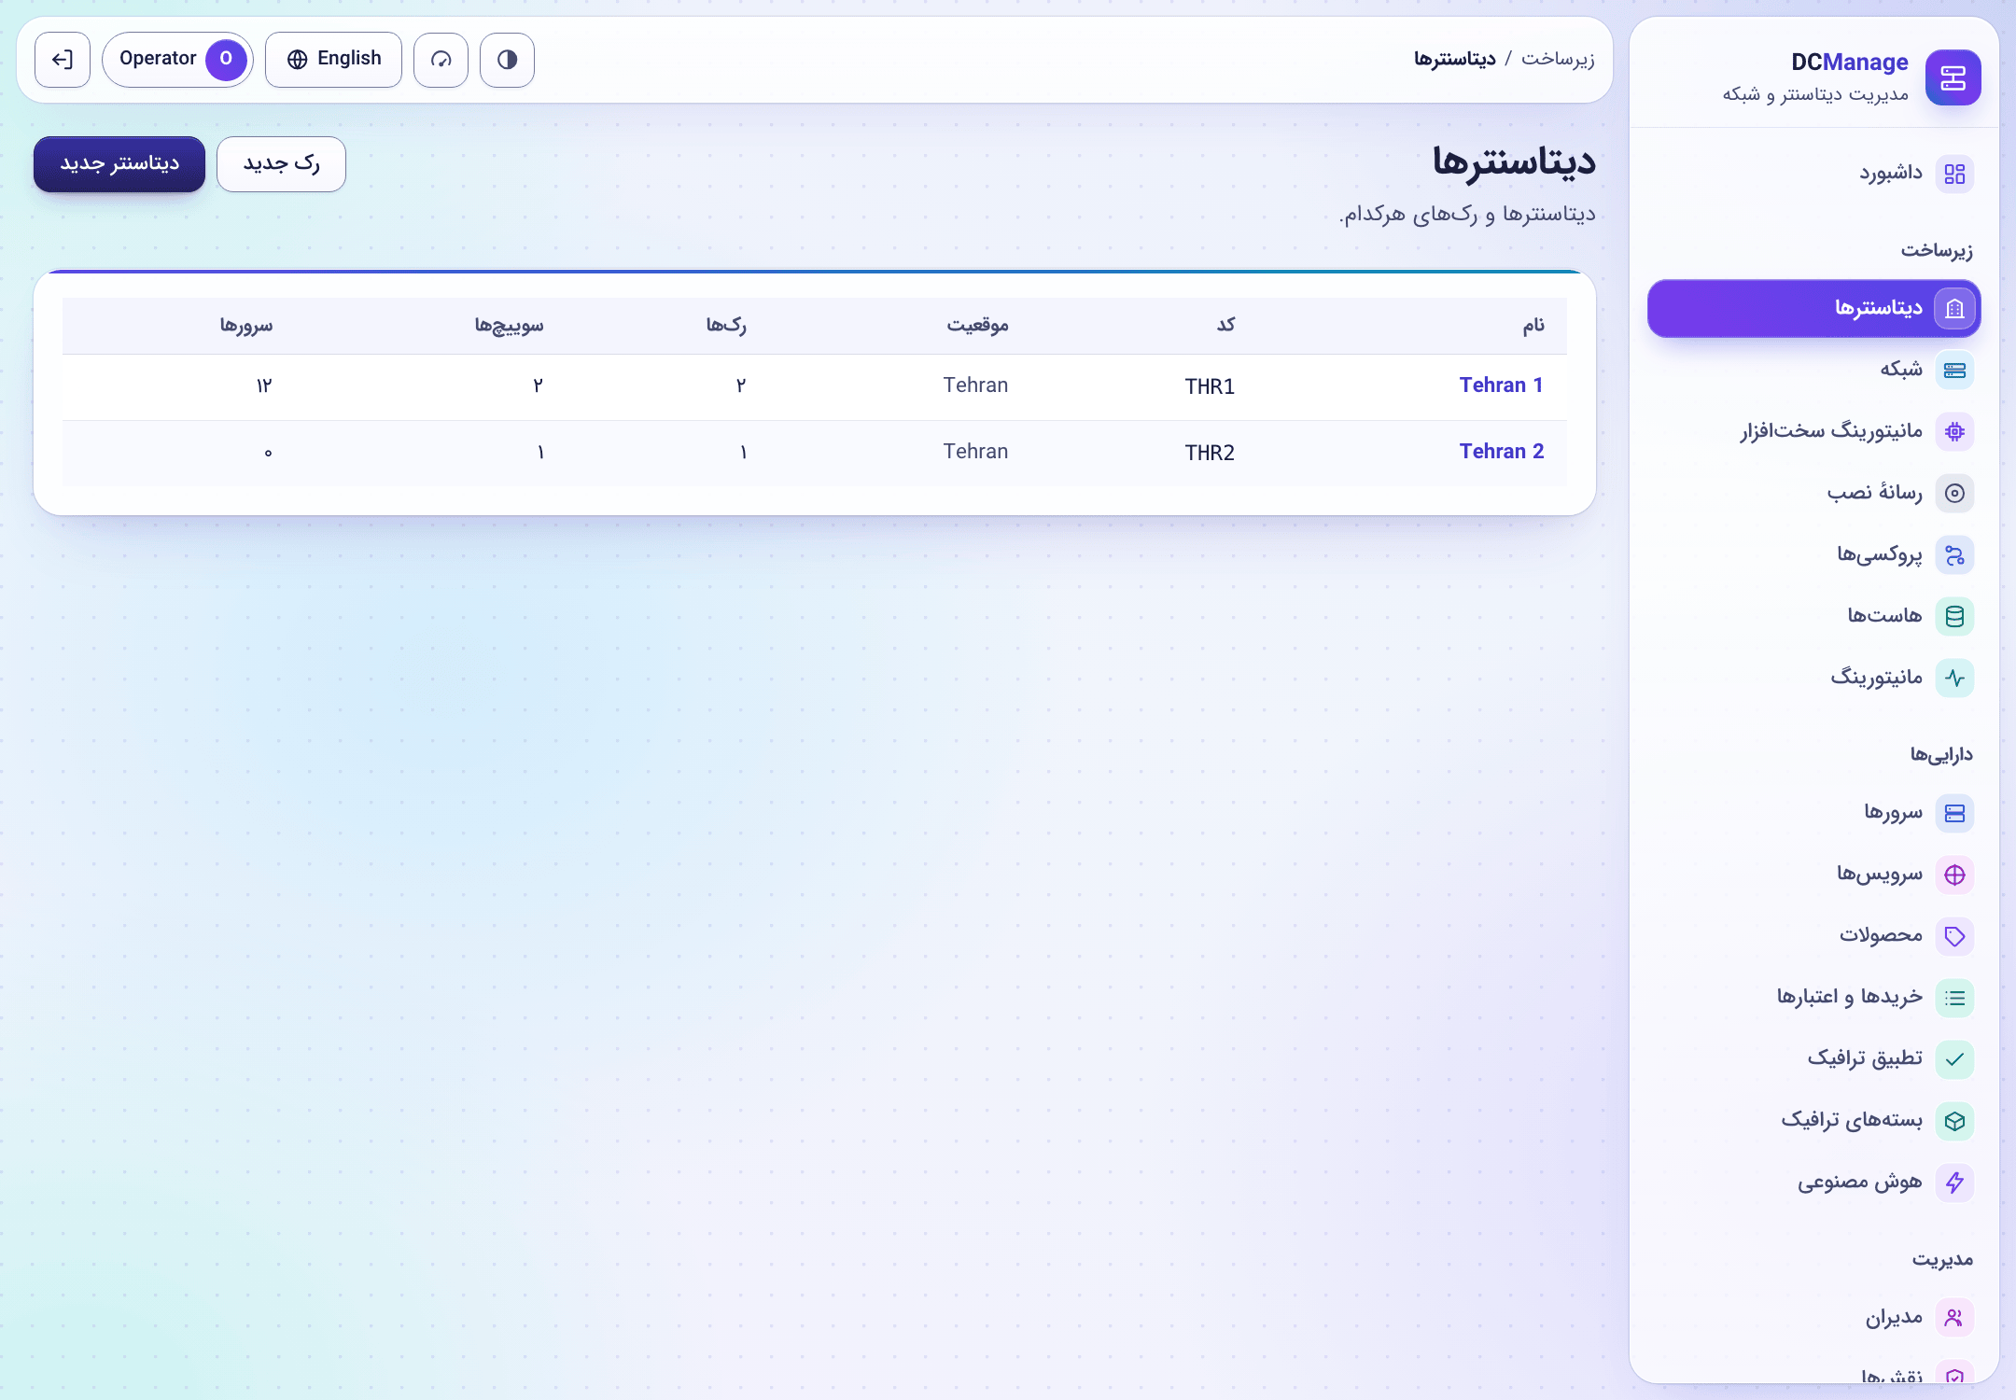This screenshot has width=2016, height=1400.
Task: Click the رک‌ها column header
Action: click(725, 325)
